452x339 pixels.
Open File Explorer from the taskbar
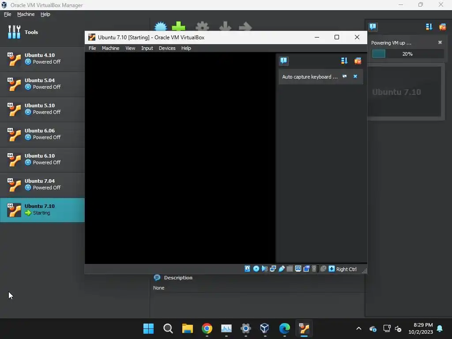(187, 328)
